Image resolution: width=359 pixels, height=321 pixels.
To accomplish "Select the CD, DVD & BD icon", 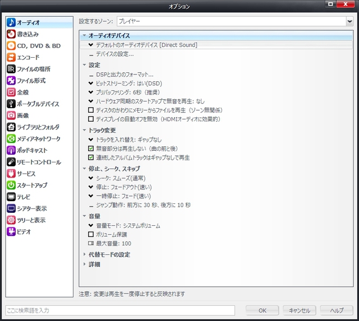I will (x=11, y=46).
